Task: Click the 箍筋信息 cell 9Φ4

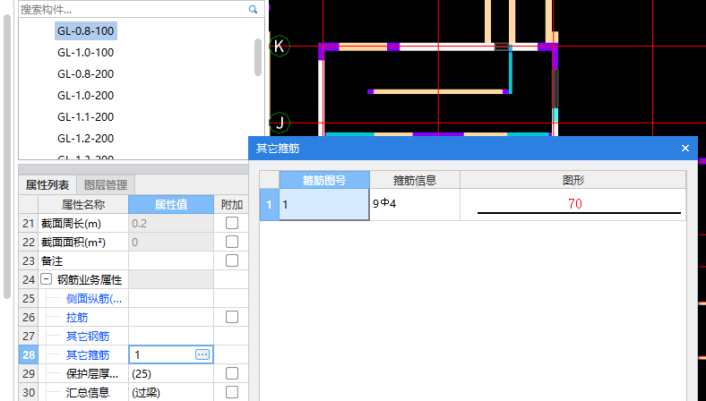Action: click(415, 204)
